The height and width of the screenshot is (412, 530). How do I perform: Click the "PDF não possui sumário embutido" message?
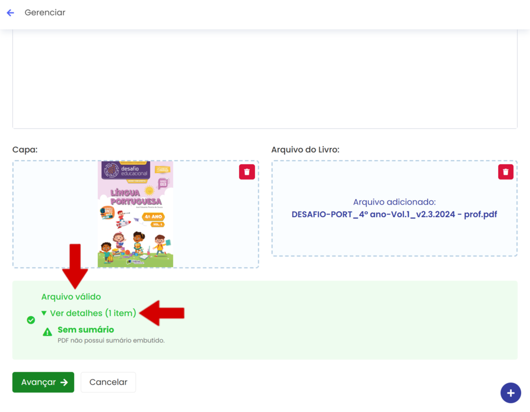pos(111,340)
